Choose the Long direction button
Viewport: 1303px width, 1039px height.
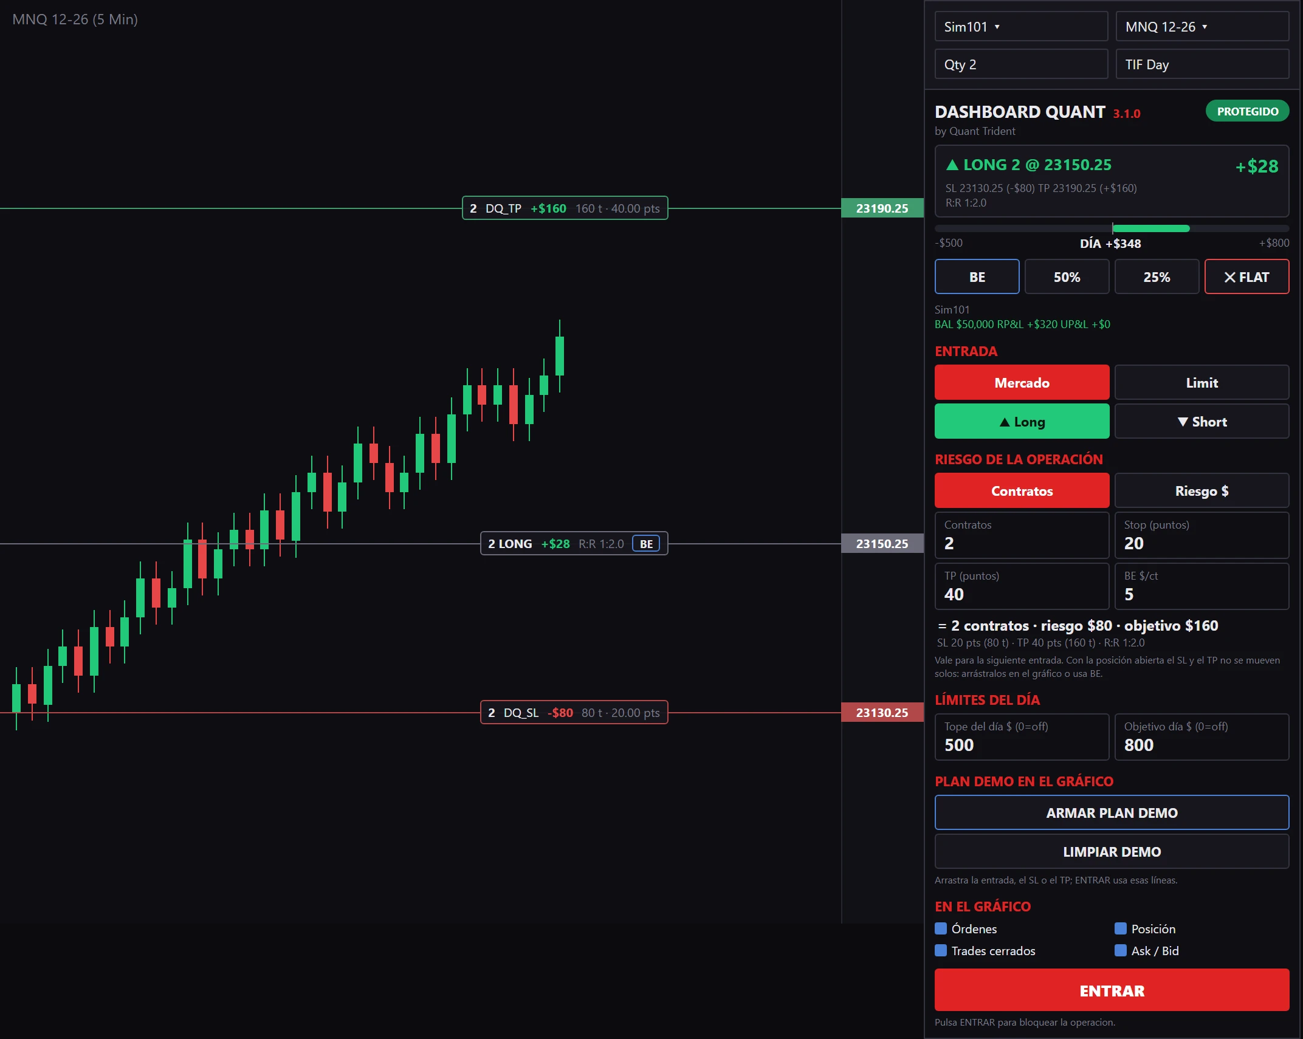click(x=1022, y=422)
